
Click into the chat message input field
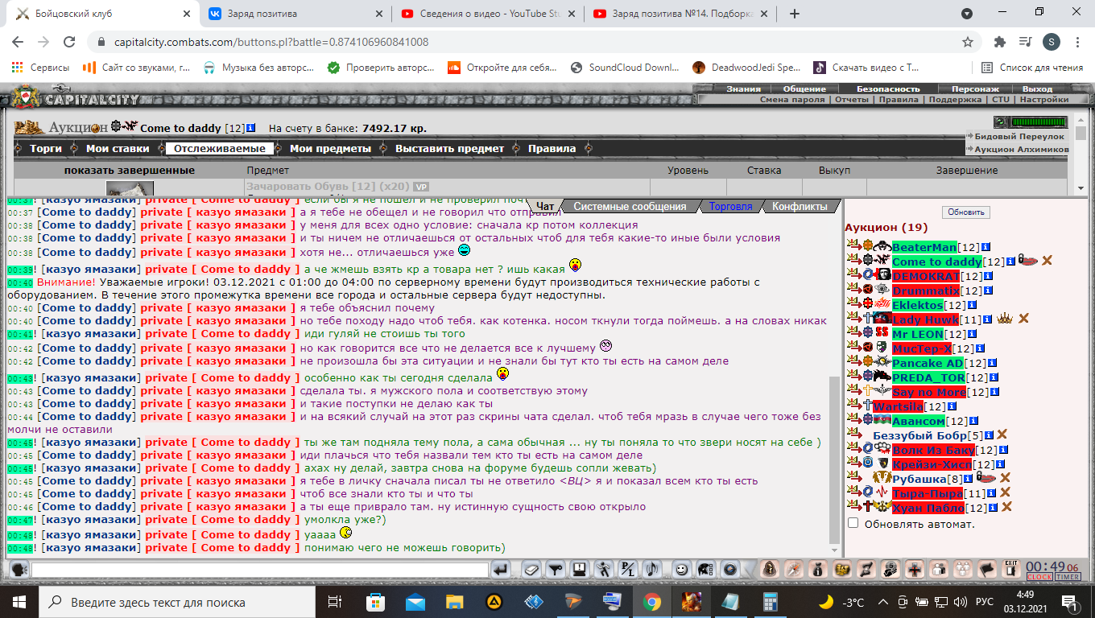click(x=259, y=570)
